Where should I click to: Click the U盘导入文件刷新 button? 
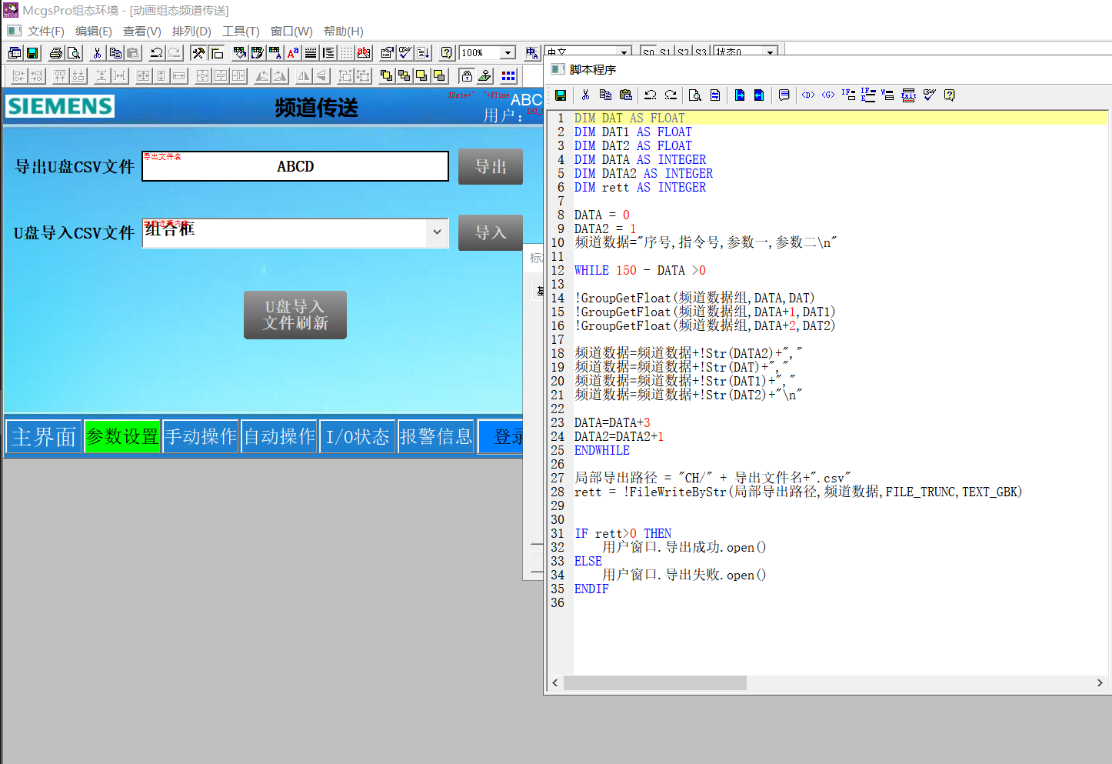pyautogui.click(x=295, y=315)
